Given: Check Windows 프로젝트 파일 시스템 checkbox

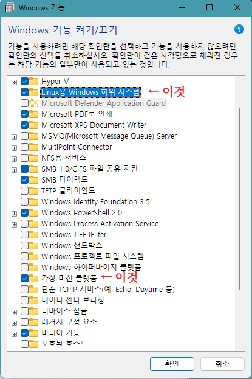Looking at the screenshot, I should pos(25,256).
